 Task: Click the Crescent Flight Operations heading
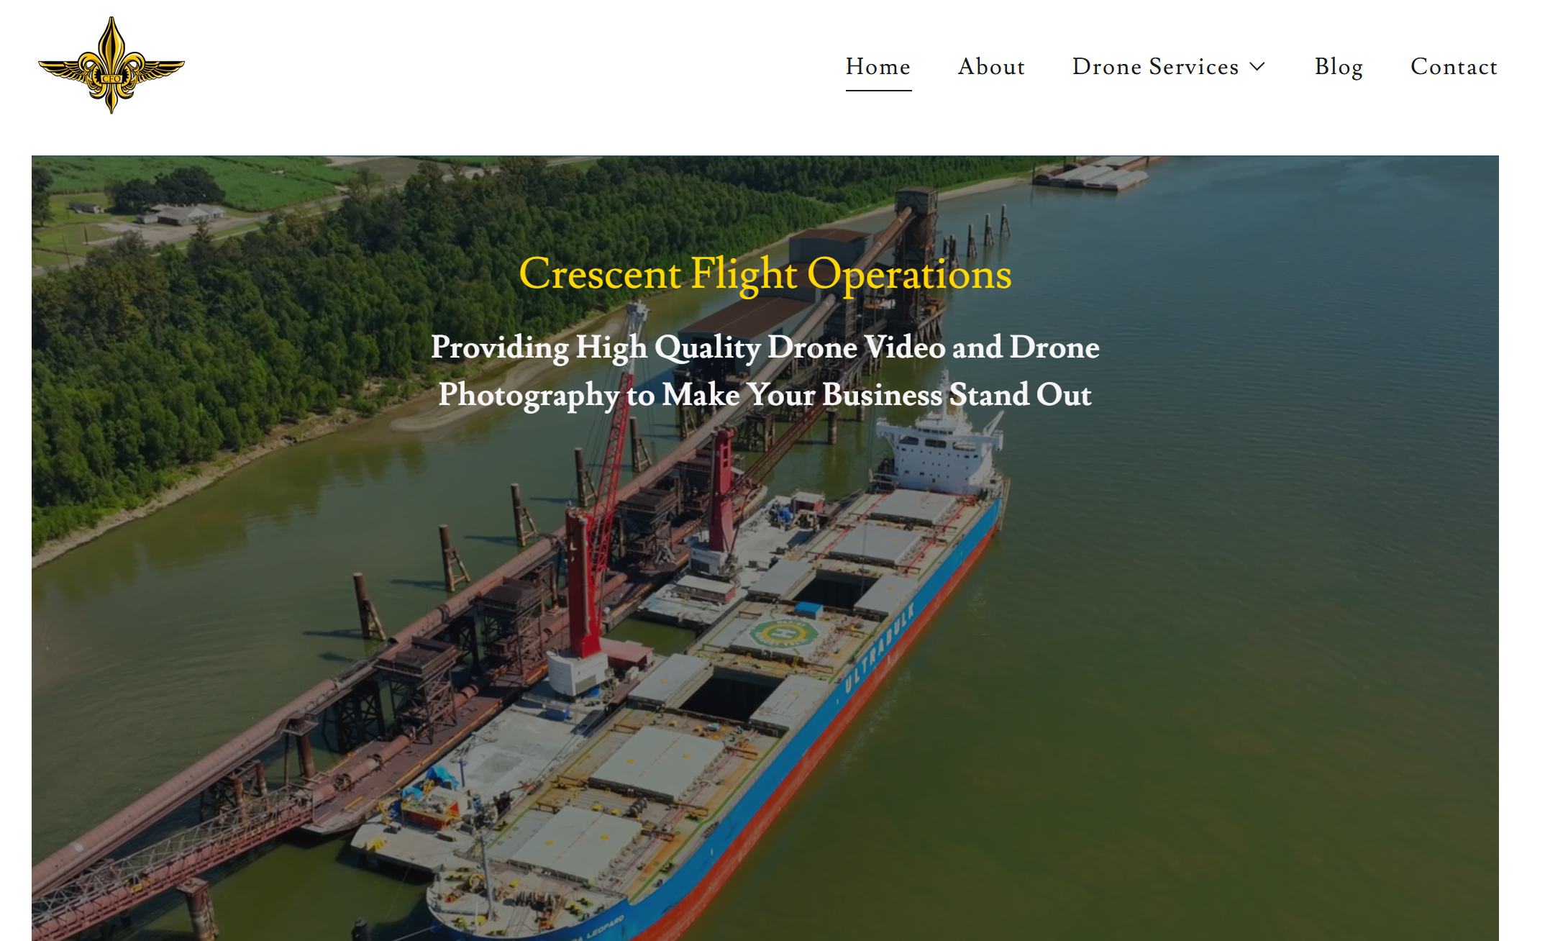(x=765, y=274)
